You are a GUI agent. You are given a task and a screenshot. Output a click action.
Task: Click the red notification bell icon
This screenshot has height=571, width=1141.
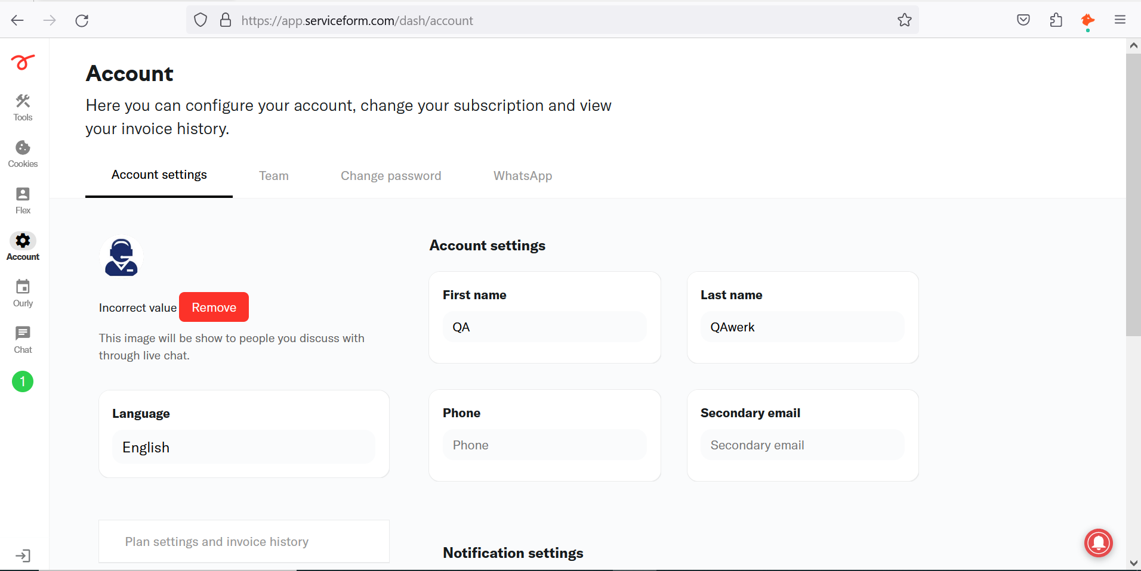click(x=1099, y=543)
